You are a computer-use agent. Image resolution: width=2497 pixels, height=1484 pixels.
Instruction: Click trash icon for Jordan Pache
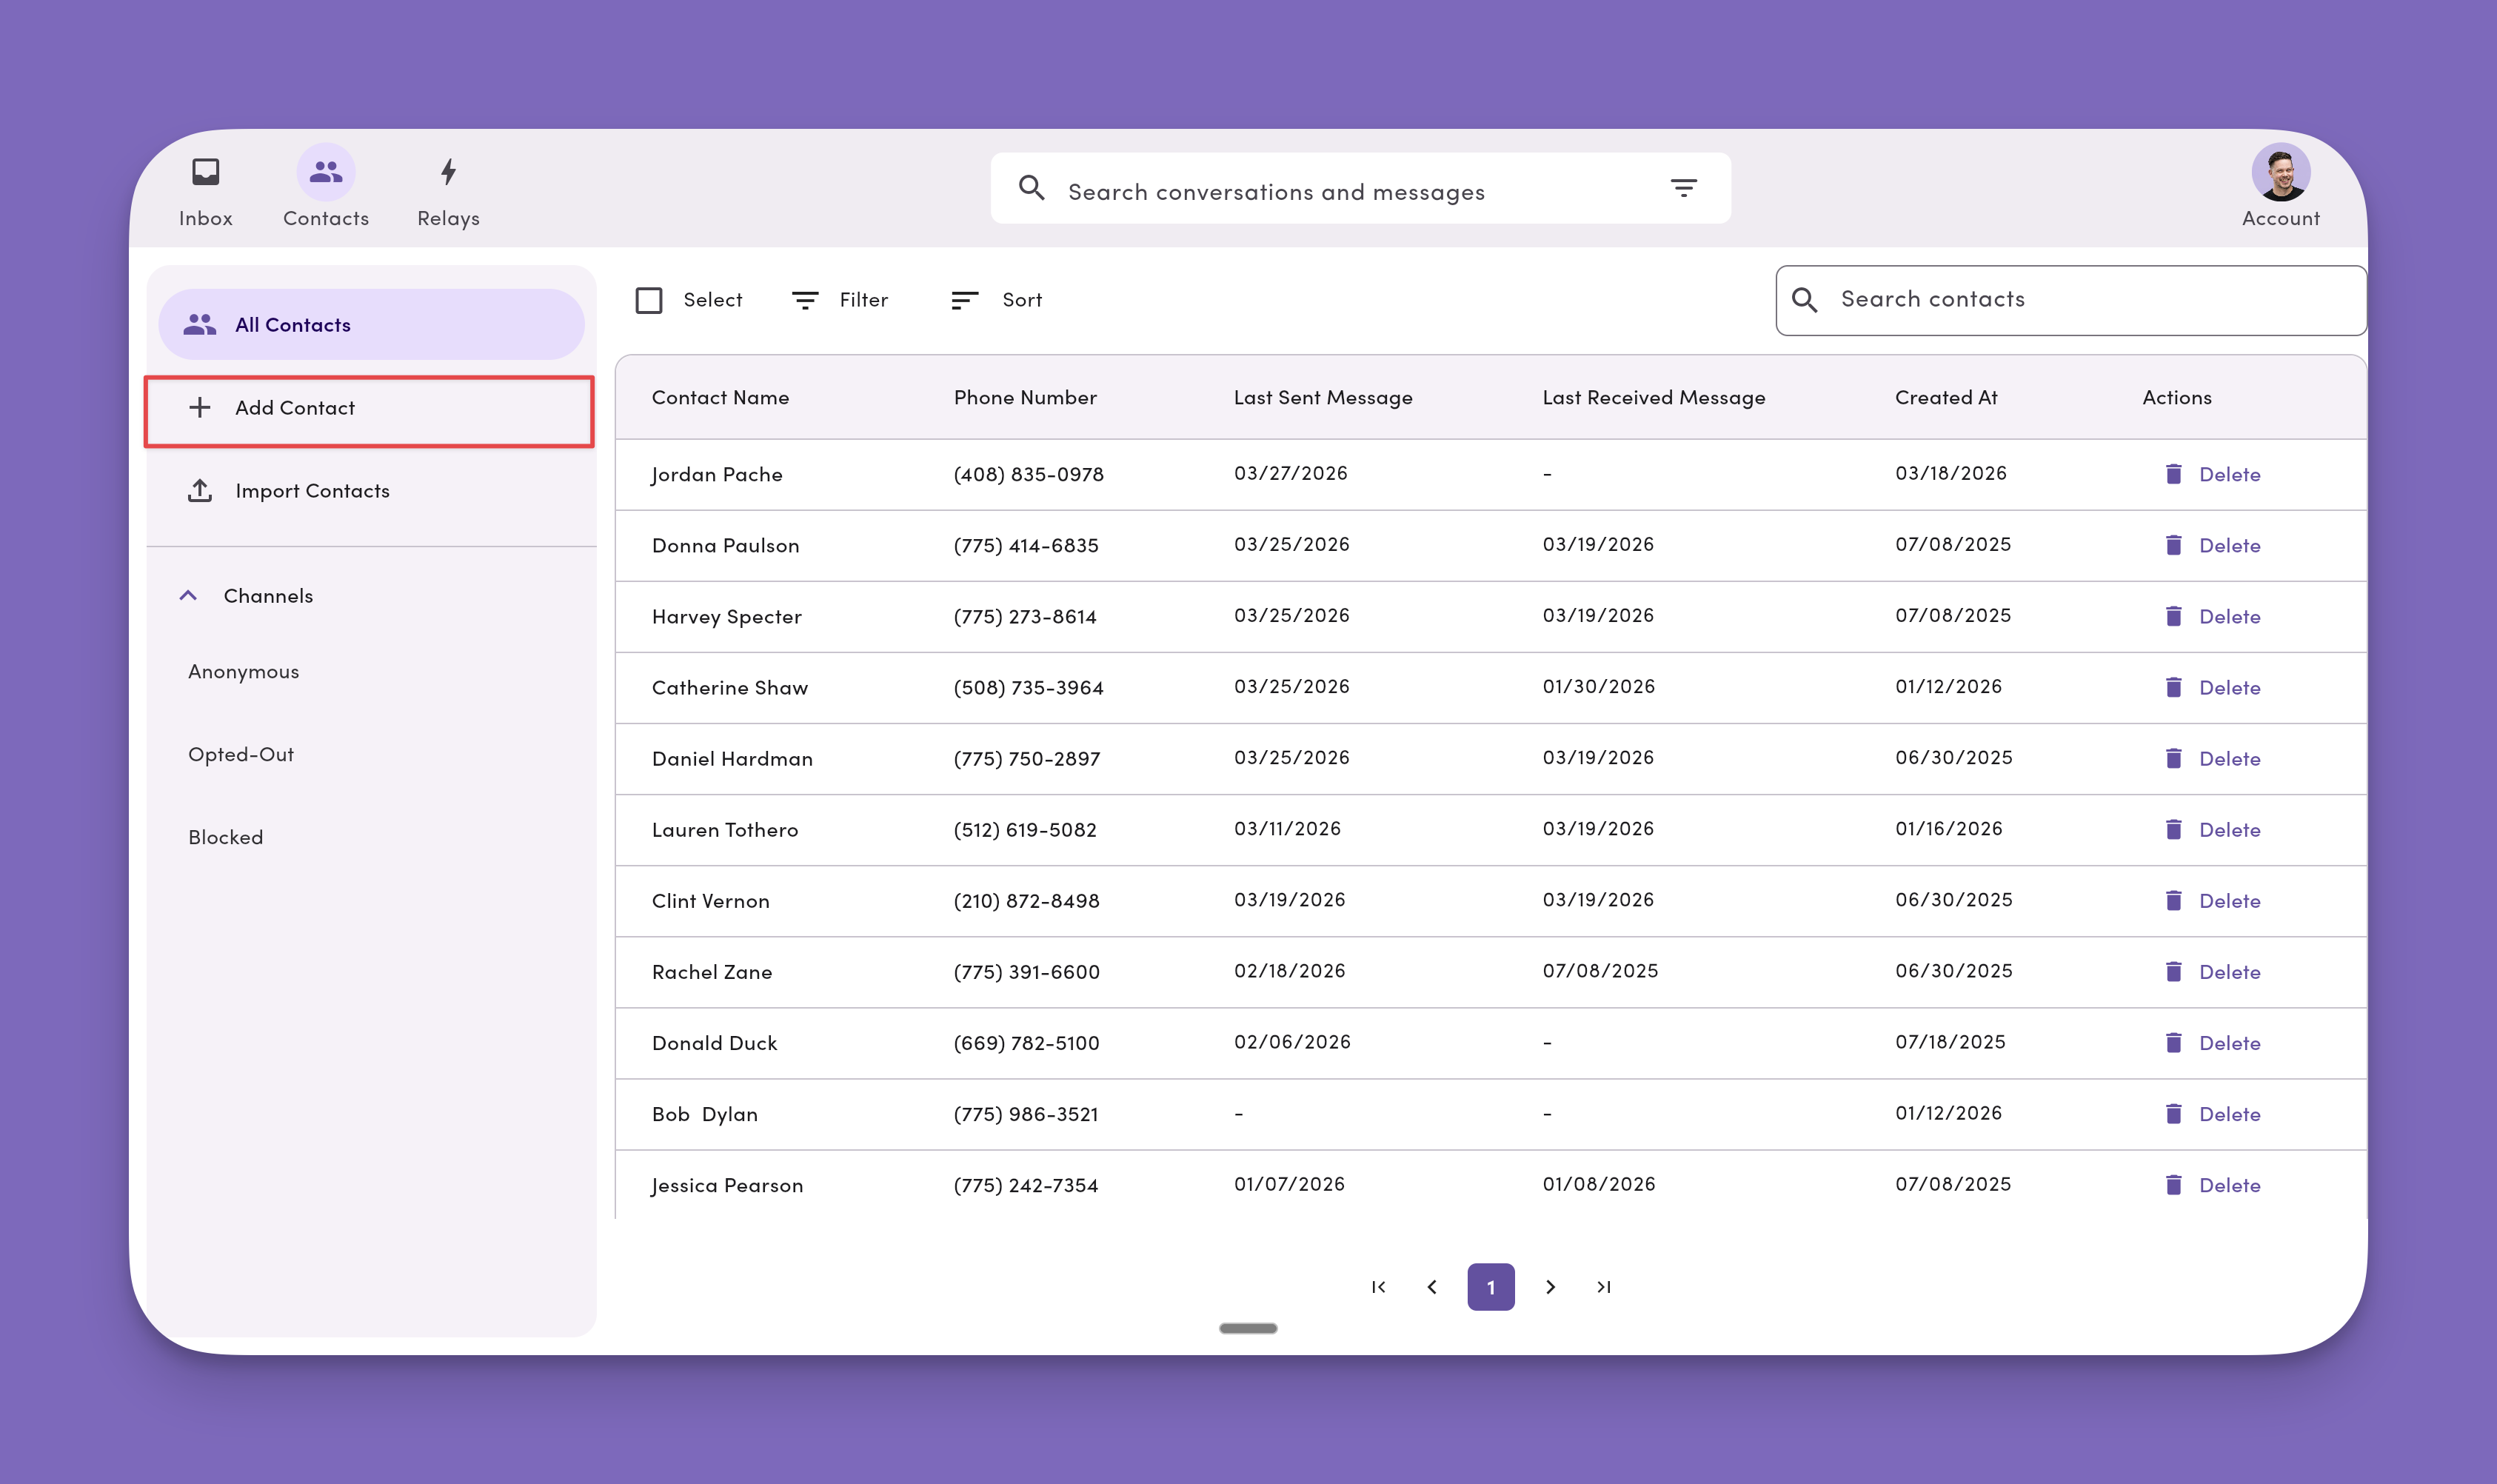point(2173,474)
